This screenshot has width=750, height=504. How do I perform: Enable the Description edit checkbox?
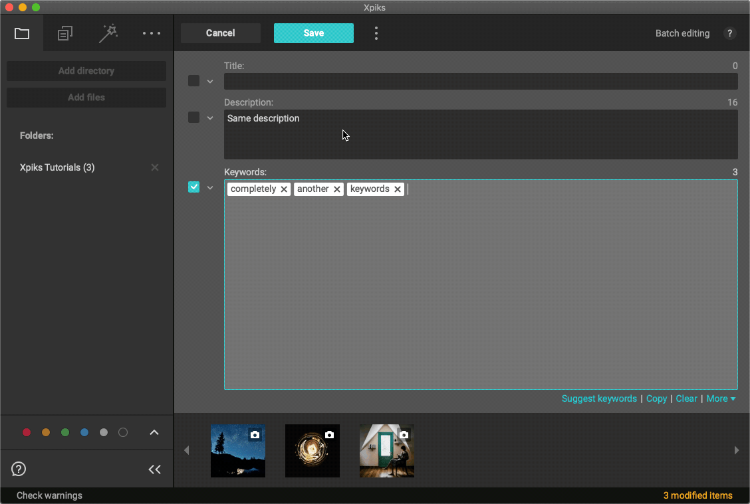click(x=193, y=117)
